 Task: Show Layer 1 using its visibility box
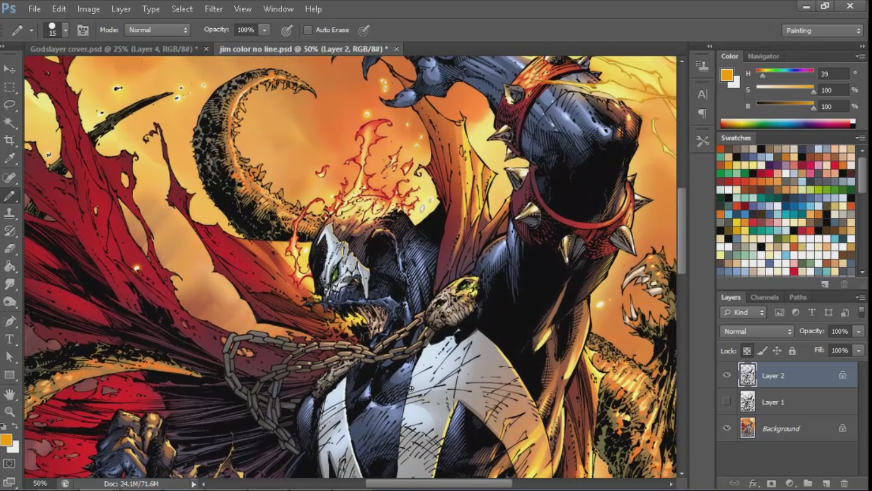tap(727, 402)
